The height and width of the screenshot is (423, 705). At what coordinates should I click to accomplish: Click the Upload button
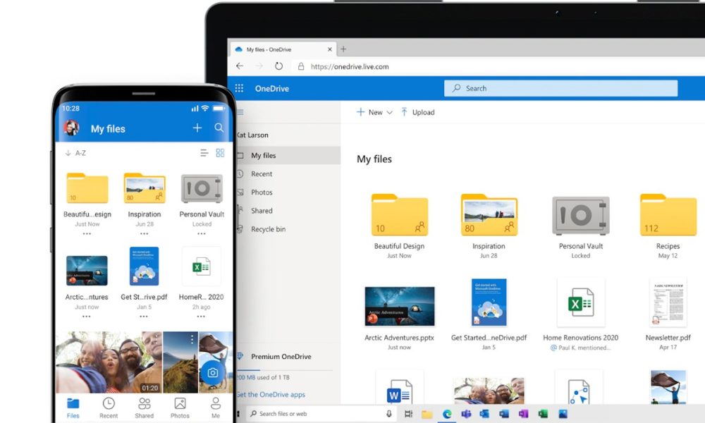coord(417,112)
